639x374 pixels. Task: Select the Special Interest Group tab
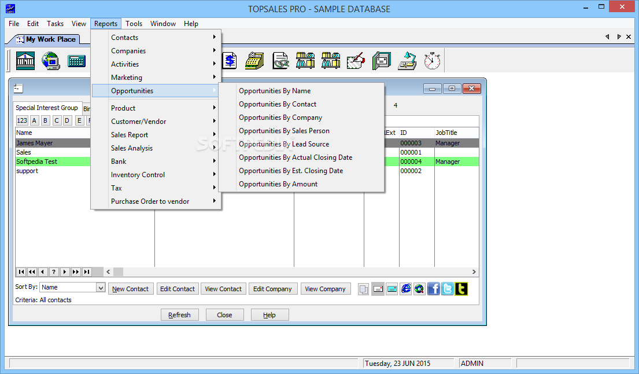47,108
